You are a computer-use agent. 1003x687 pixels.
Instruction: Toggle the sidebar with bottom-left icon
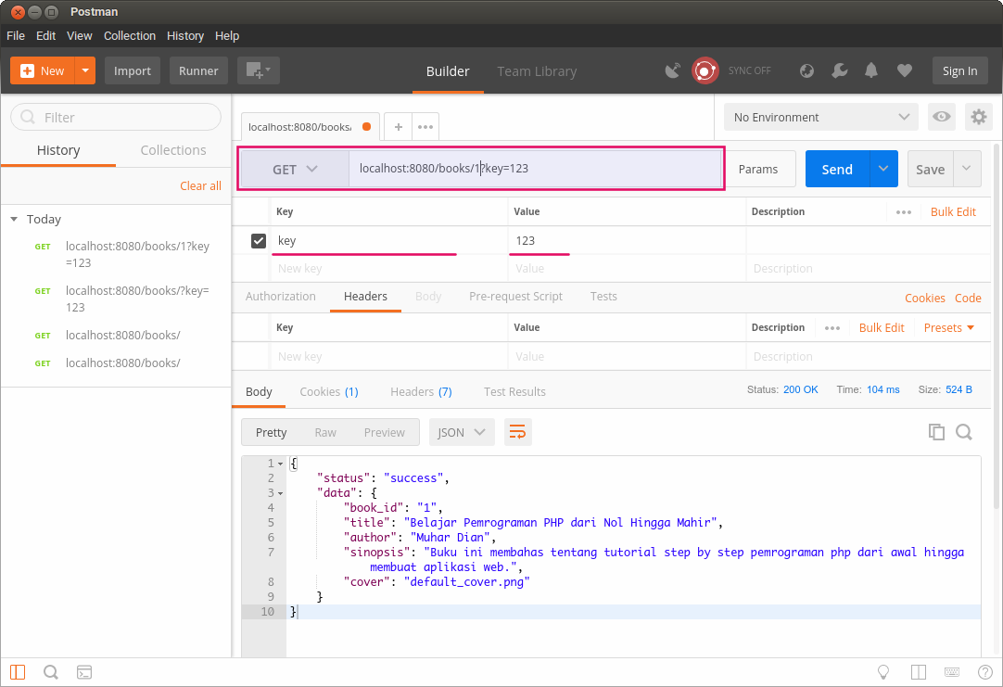[x=18, y=672]
